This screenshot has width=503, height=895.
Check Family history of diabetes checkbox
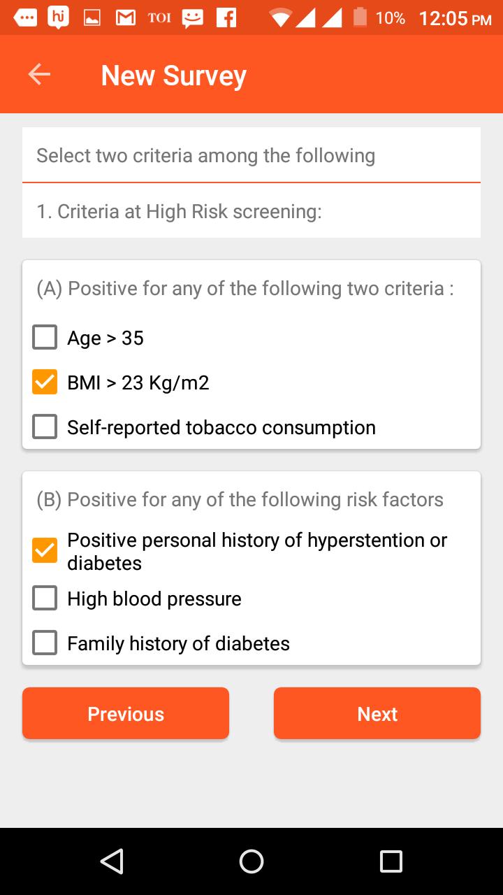click(x=45, y=643)
